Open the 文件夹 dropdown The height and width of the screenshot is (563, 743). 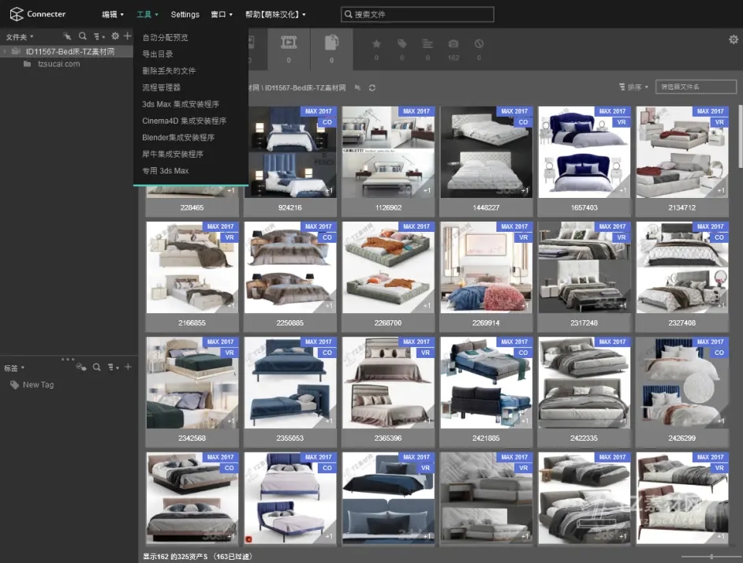(x=17, y=36)
